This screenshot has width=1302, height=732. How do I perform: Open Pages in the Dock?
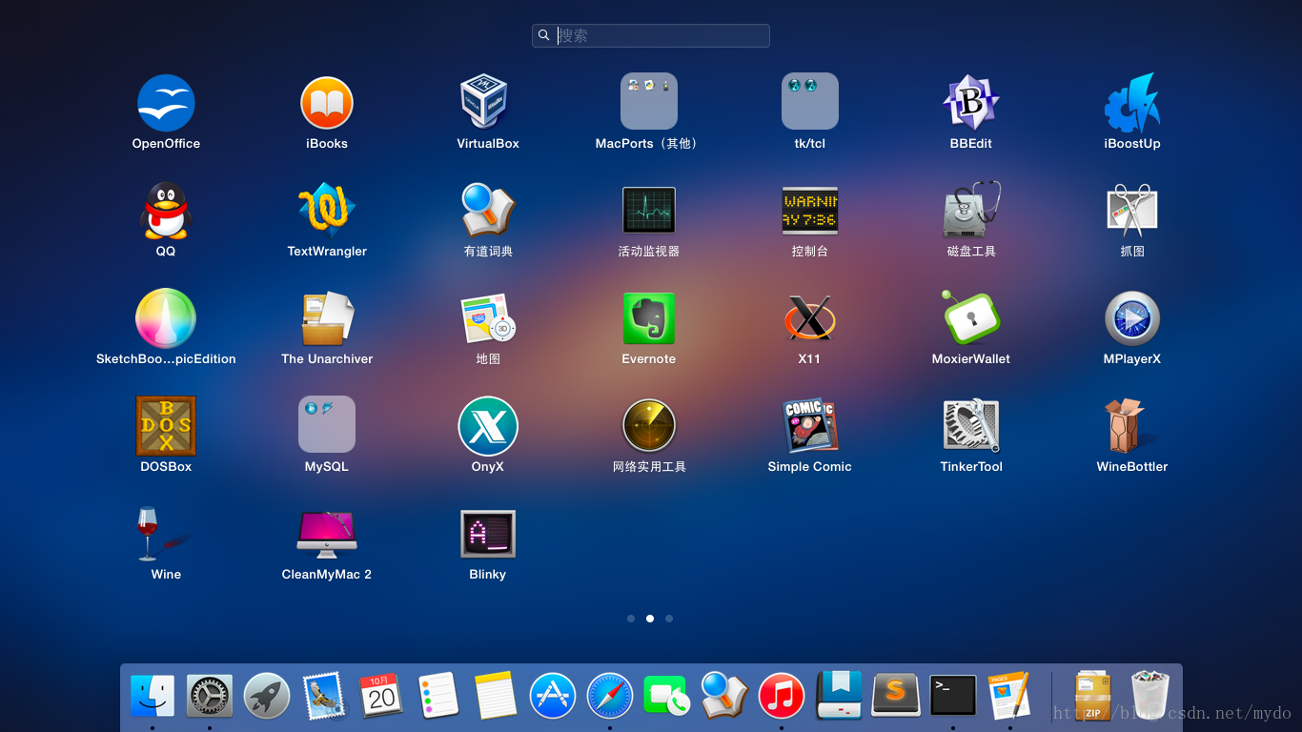pos(1009,696)
